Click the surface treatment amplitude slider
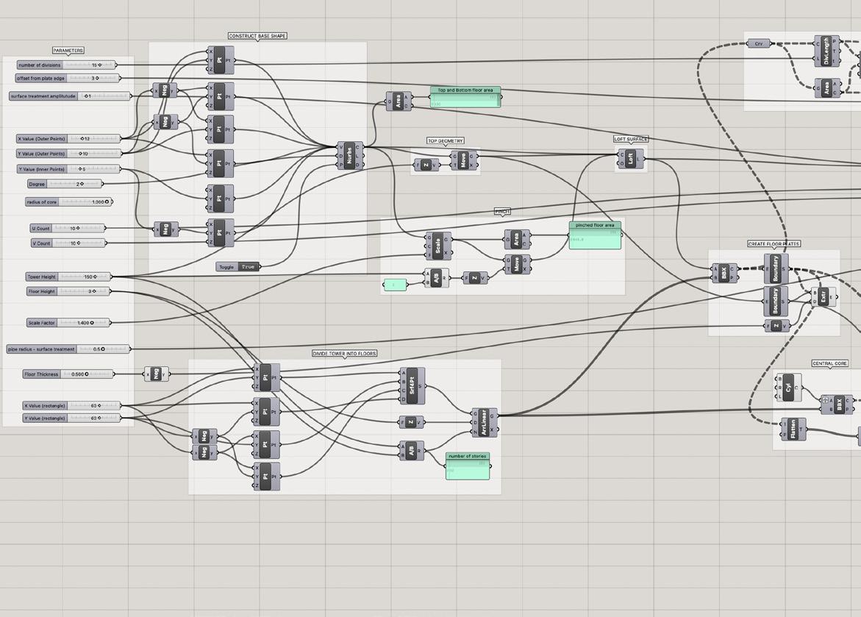 71,96
